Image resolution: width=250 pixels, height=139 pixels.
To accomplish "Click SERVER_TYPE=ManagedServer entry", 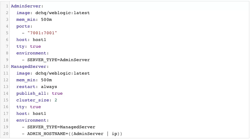I will 61,127.
